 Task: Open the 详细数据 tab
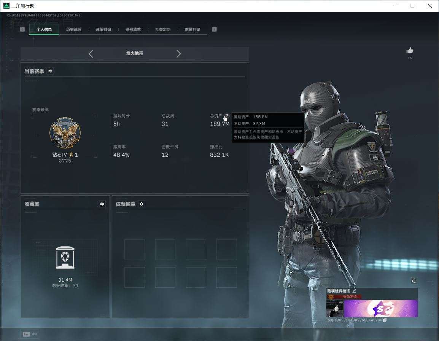103,29
